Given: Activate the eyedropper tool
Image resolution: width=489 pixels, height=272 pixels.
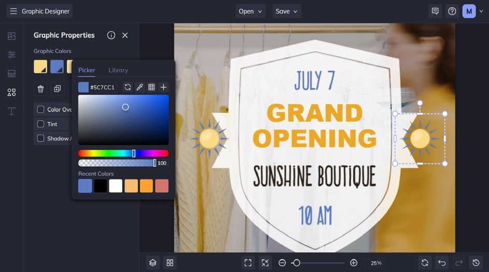Looking at the screenshot, I should pos(139,87).
